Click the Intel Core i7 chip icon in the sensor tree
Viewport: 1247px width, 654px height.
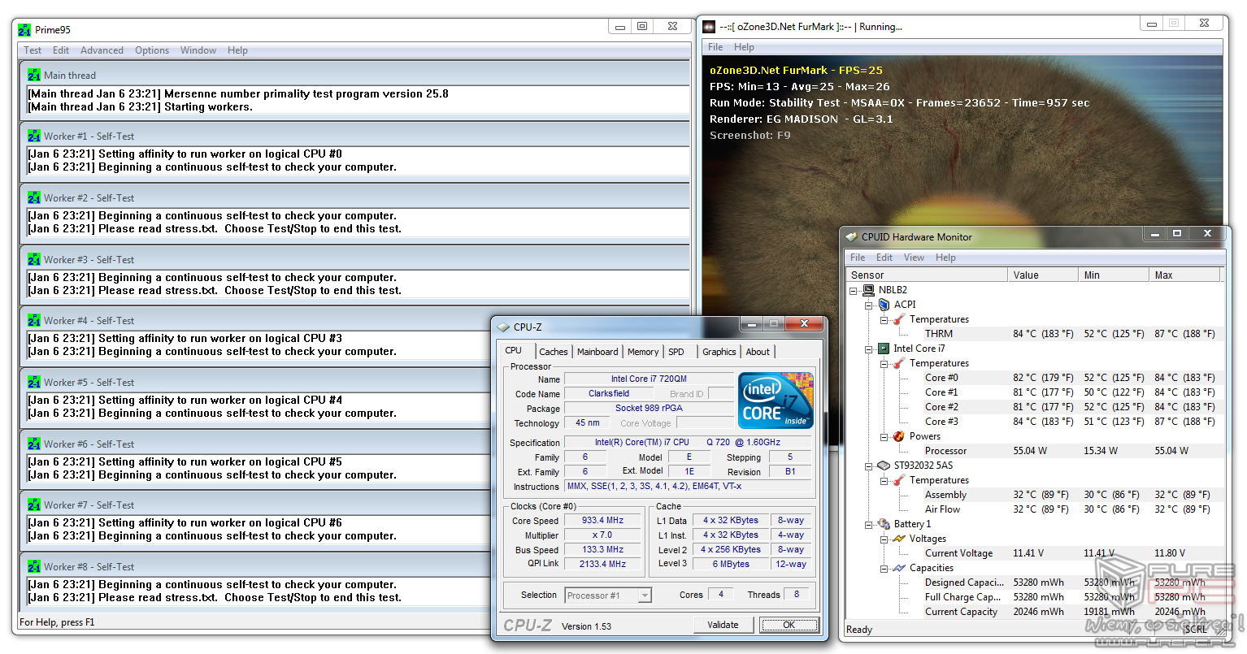point(884,349)
